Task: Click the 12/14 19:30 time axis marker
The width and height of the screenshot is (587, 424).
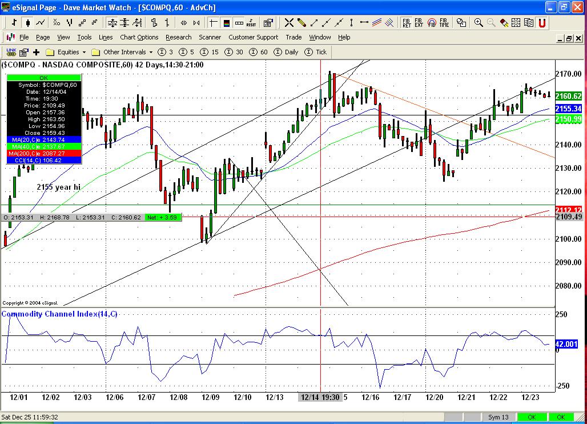Action: [x=320, y=397]
